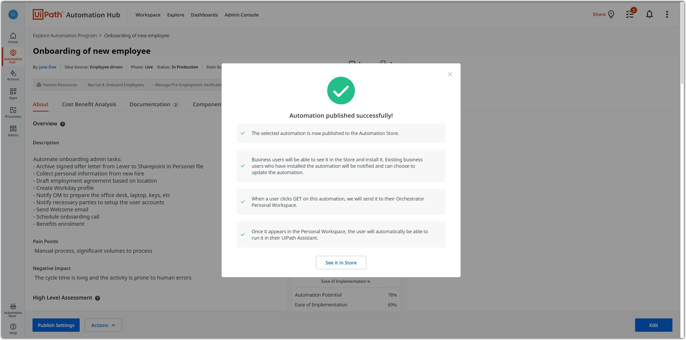The width and height of the screenshot is (686, 340).
Task: Open the tasks checklist icon
Action: point(630,14)
